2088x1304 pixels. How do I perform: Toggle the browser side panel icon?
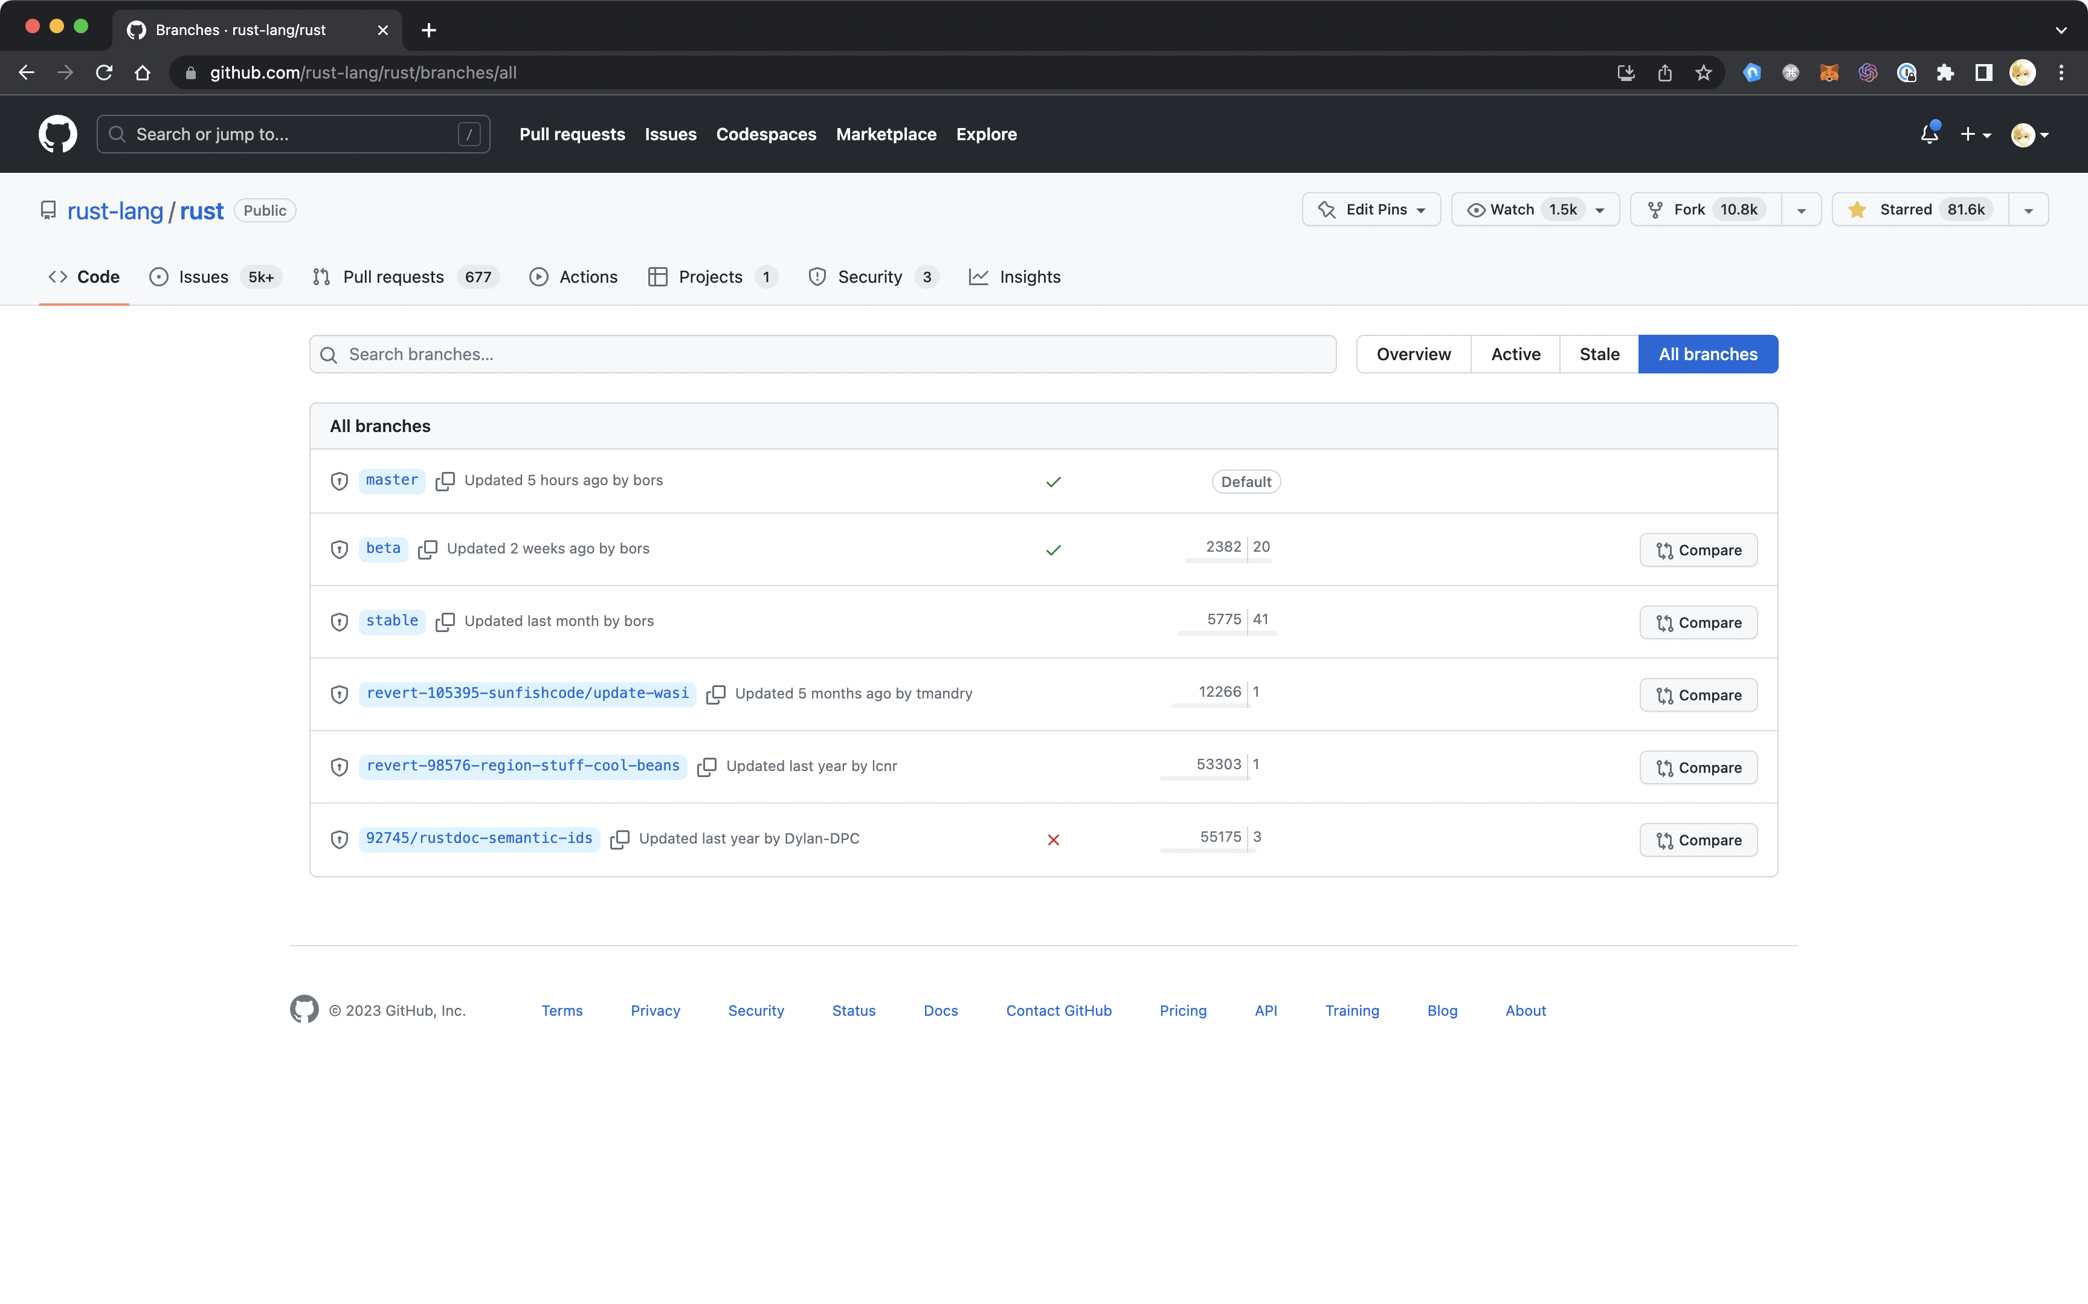pyautogui.click(x=1983, y=73)
